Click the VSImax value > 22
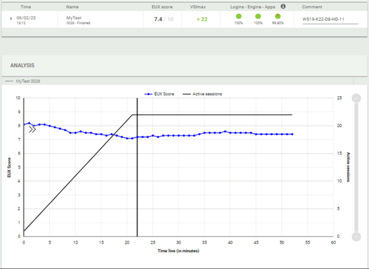This screenshot has height=269, width=369. coord(202,19)
